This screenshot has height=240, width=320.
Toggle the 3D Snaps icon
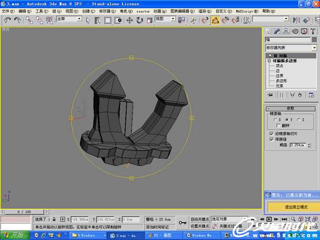point(205,20)
